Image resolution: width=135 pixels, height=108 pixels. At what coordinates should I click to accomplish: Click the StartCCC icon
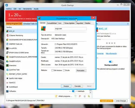7,83
